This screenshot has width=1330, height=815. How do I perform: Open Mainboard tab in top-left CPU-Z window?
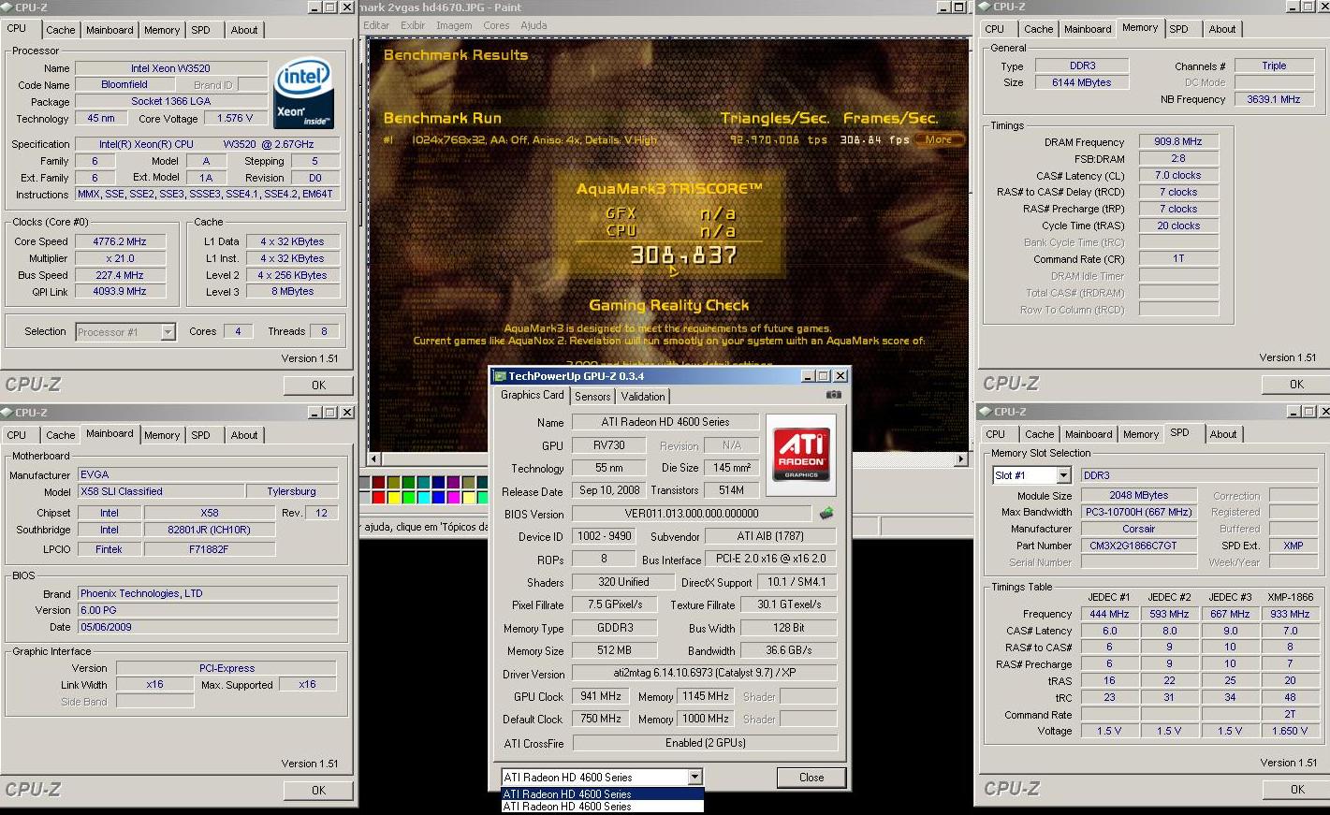pyautogui.click(x=110, y=30)
